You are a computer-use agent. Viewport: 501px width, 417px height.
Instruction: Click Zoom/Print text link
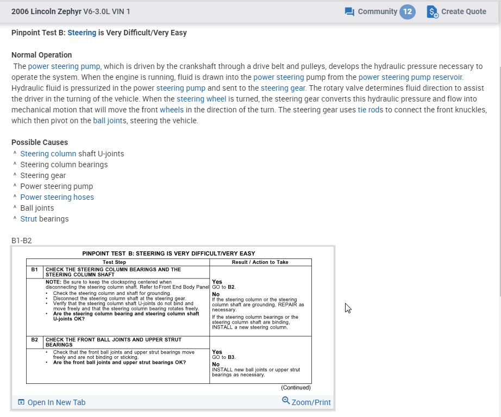pyautogui.click(x=311, y=402)
